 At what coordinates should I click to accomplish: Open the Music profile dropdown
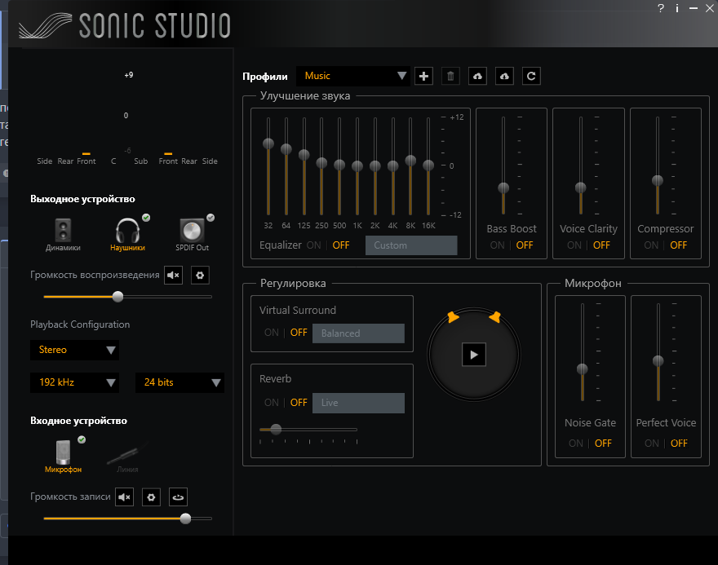[x=352, y=76]
